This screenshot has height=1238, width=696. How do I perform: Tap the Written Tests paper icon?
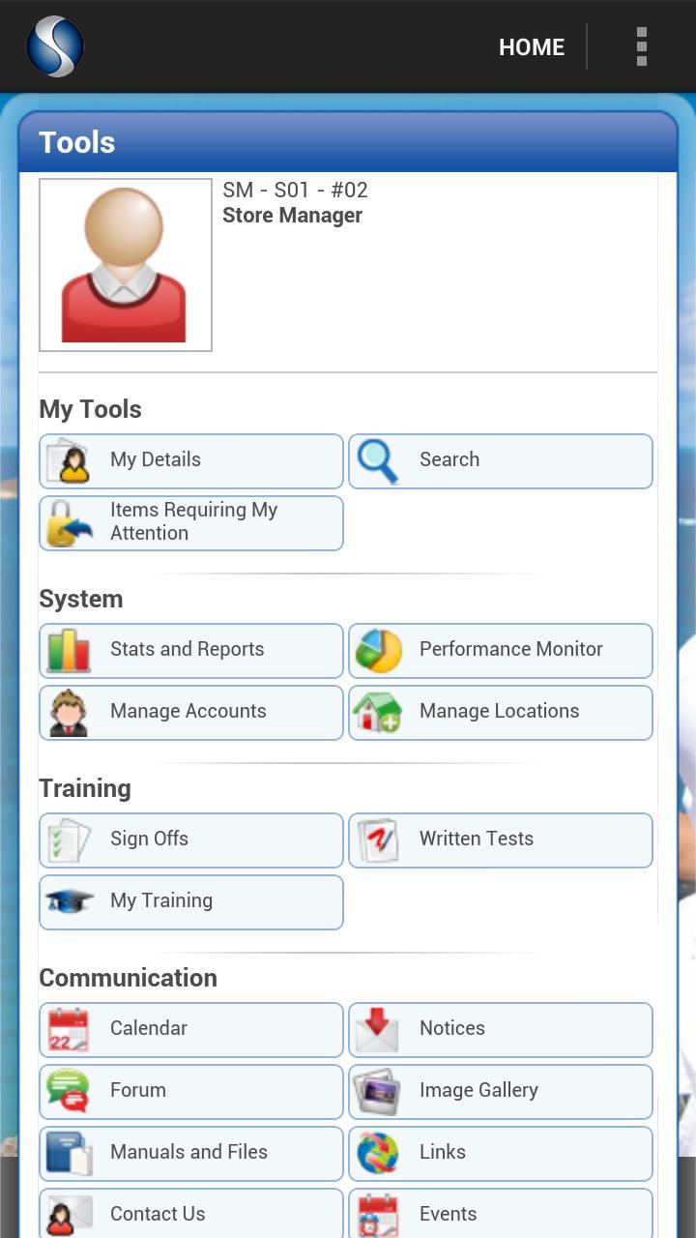378,840
